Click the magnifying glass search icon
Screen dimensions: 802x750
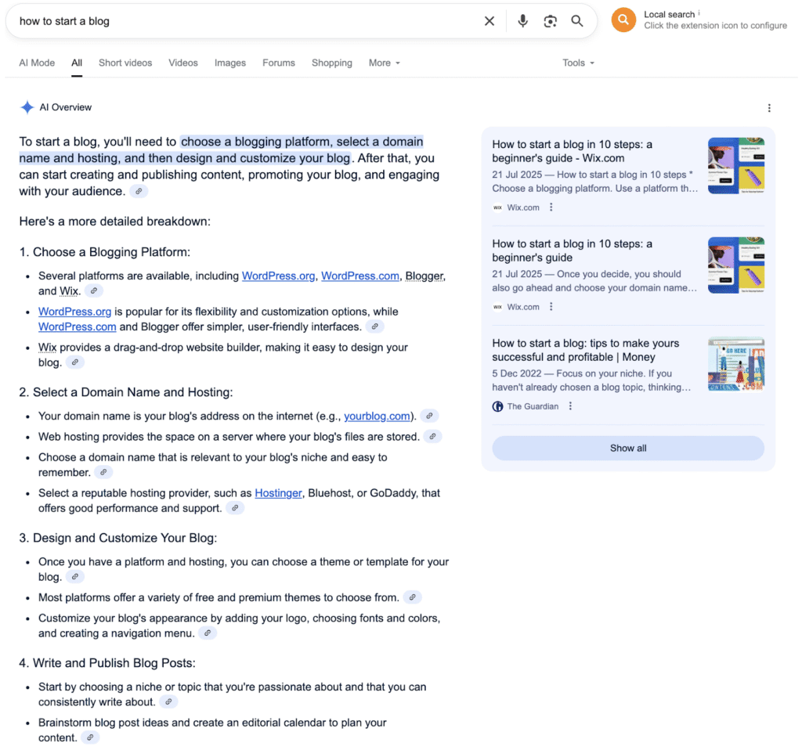pyautogui.click(x=577, y=21)
